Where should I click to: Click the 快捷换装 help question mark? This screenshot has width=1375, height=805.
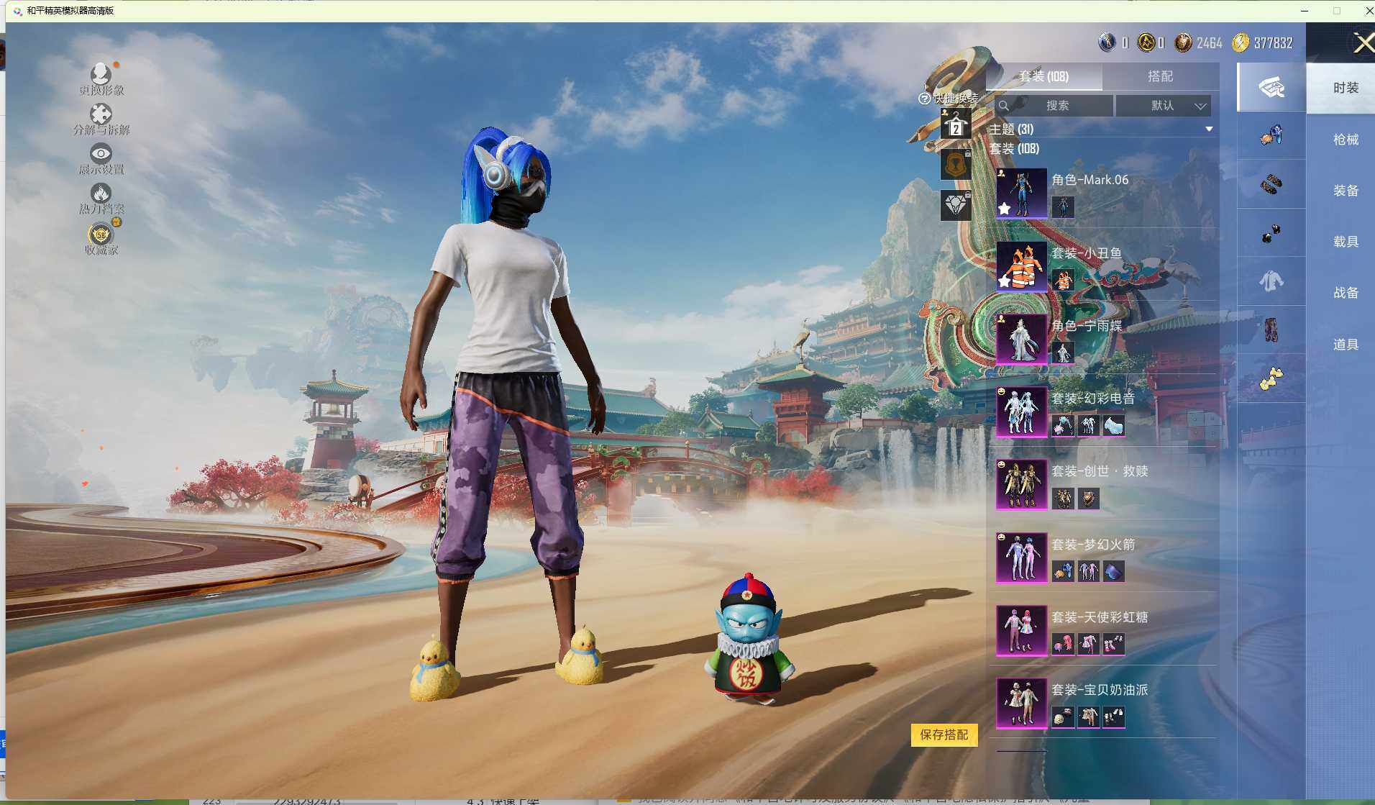click(x=925, y=99)
